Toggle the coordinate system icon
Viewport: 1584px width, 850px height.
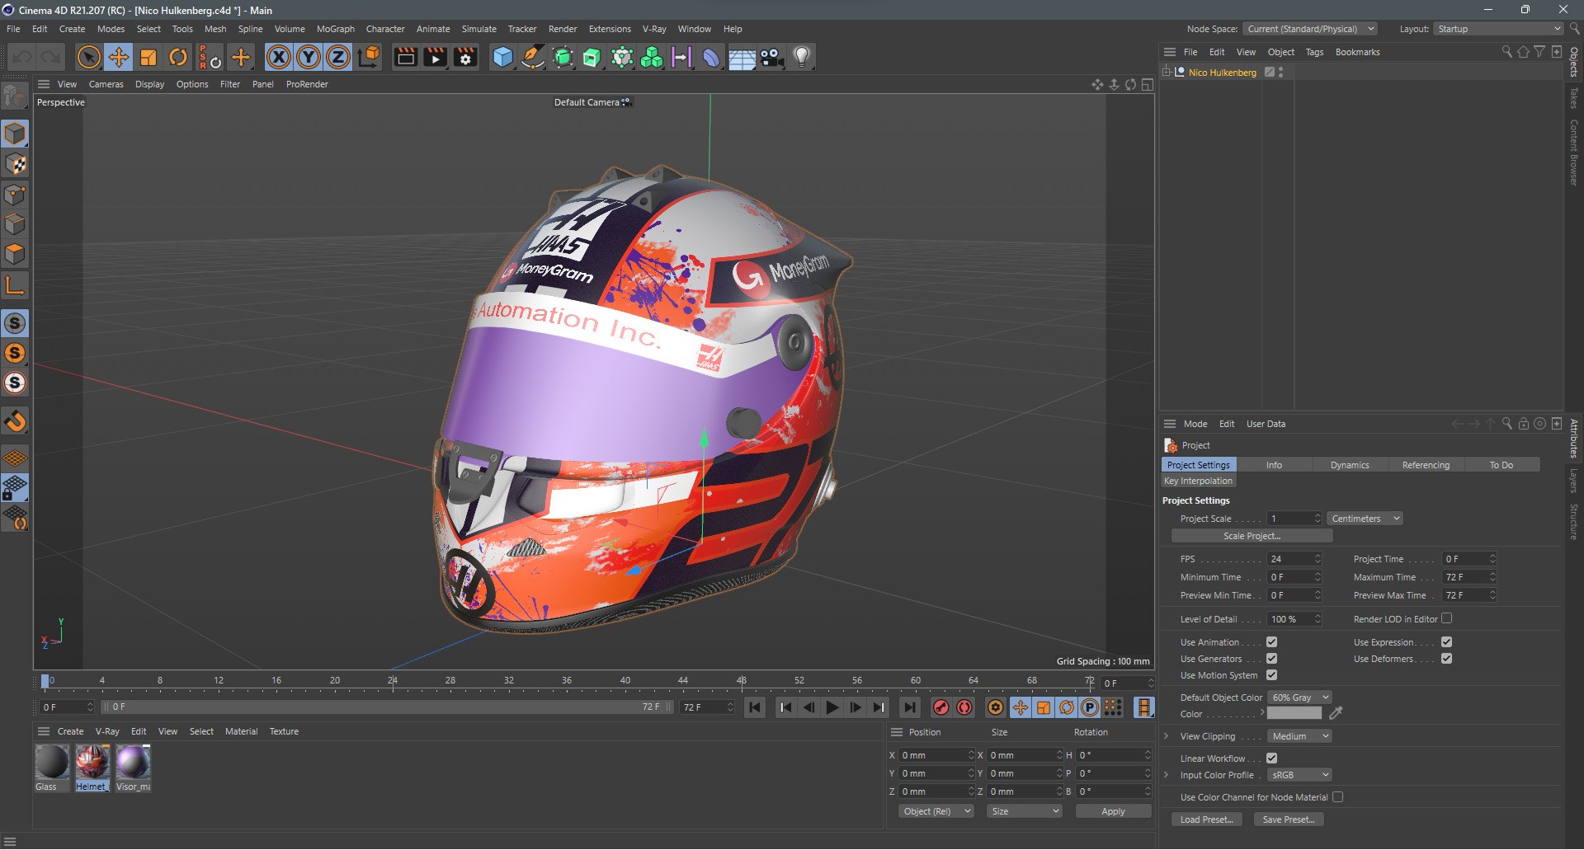(369, 57)
